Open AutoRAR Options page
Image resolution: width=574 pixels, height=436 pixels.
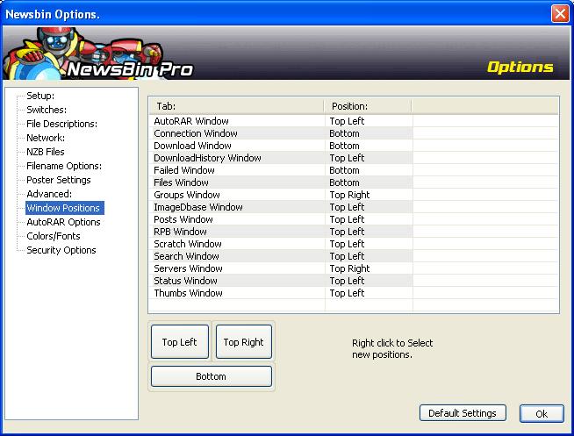(x=63, y=222)
